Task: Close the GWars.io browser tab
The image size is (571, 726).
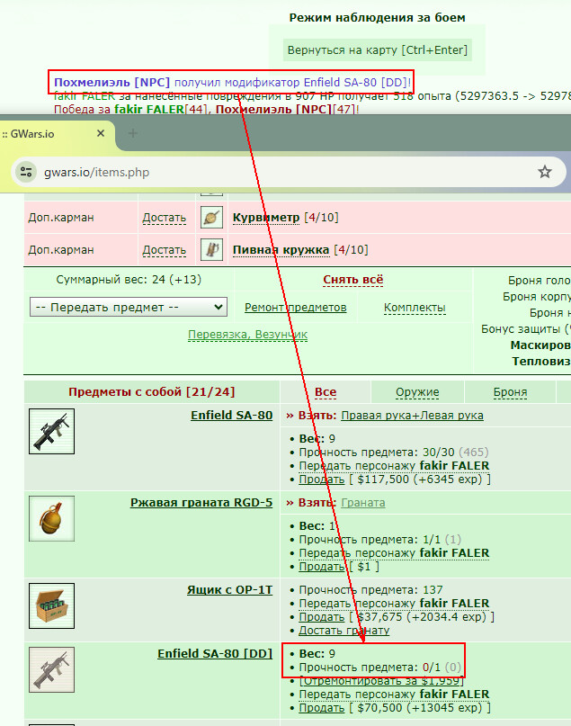Action: [x=101, y=133]
